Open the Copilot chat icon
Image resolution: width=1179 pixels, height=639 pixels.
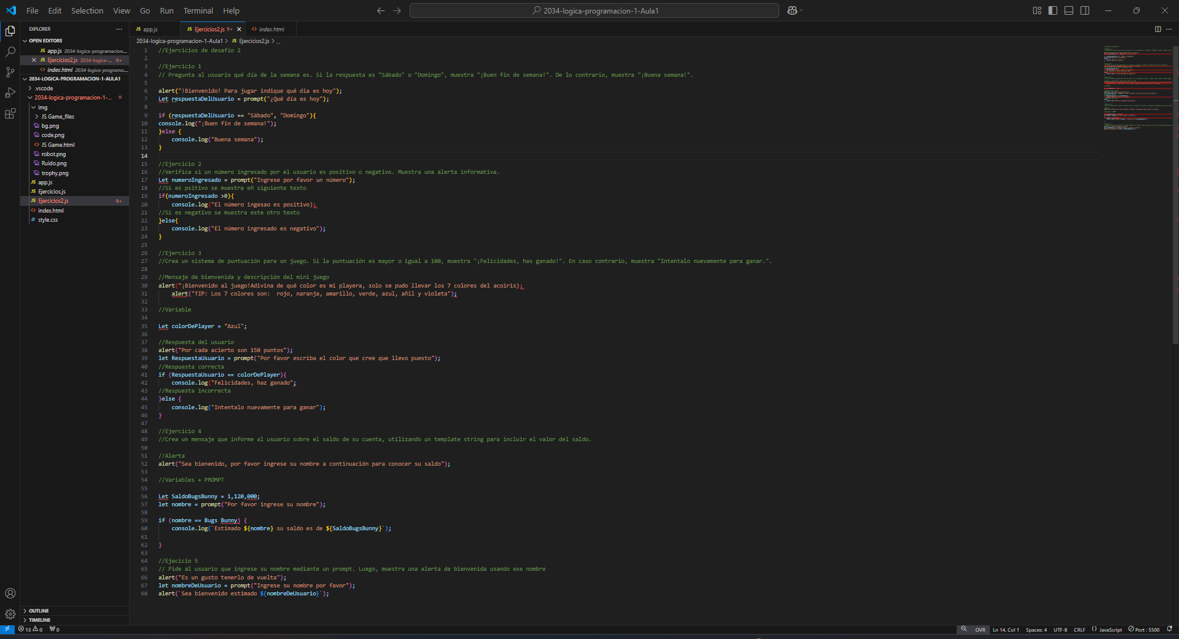(792, 10)
